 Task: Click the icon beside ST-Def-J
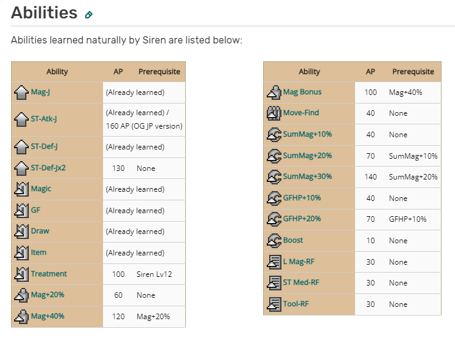pyautogui.click(x=21, y=146)
